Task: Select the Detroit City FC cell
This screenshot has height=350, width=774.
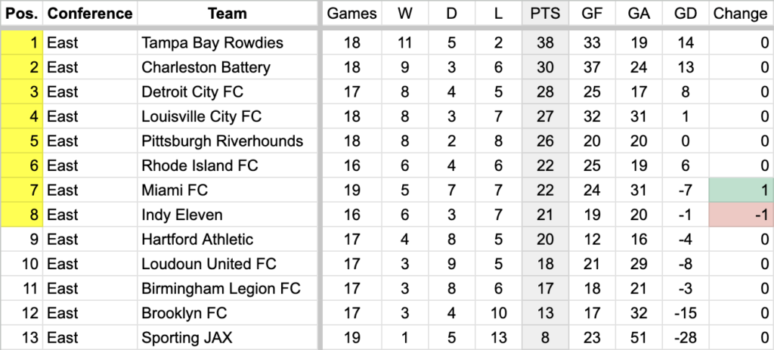Action: coord(227,91)
